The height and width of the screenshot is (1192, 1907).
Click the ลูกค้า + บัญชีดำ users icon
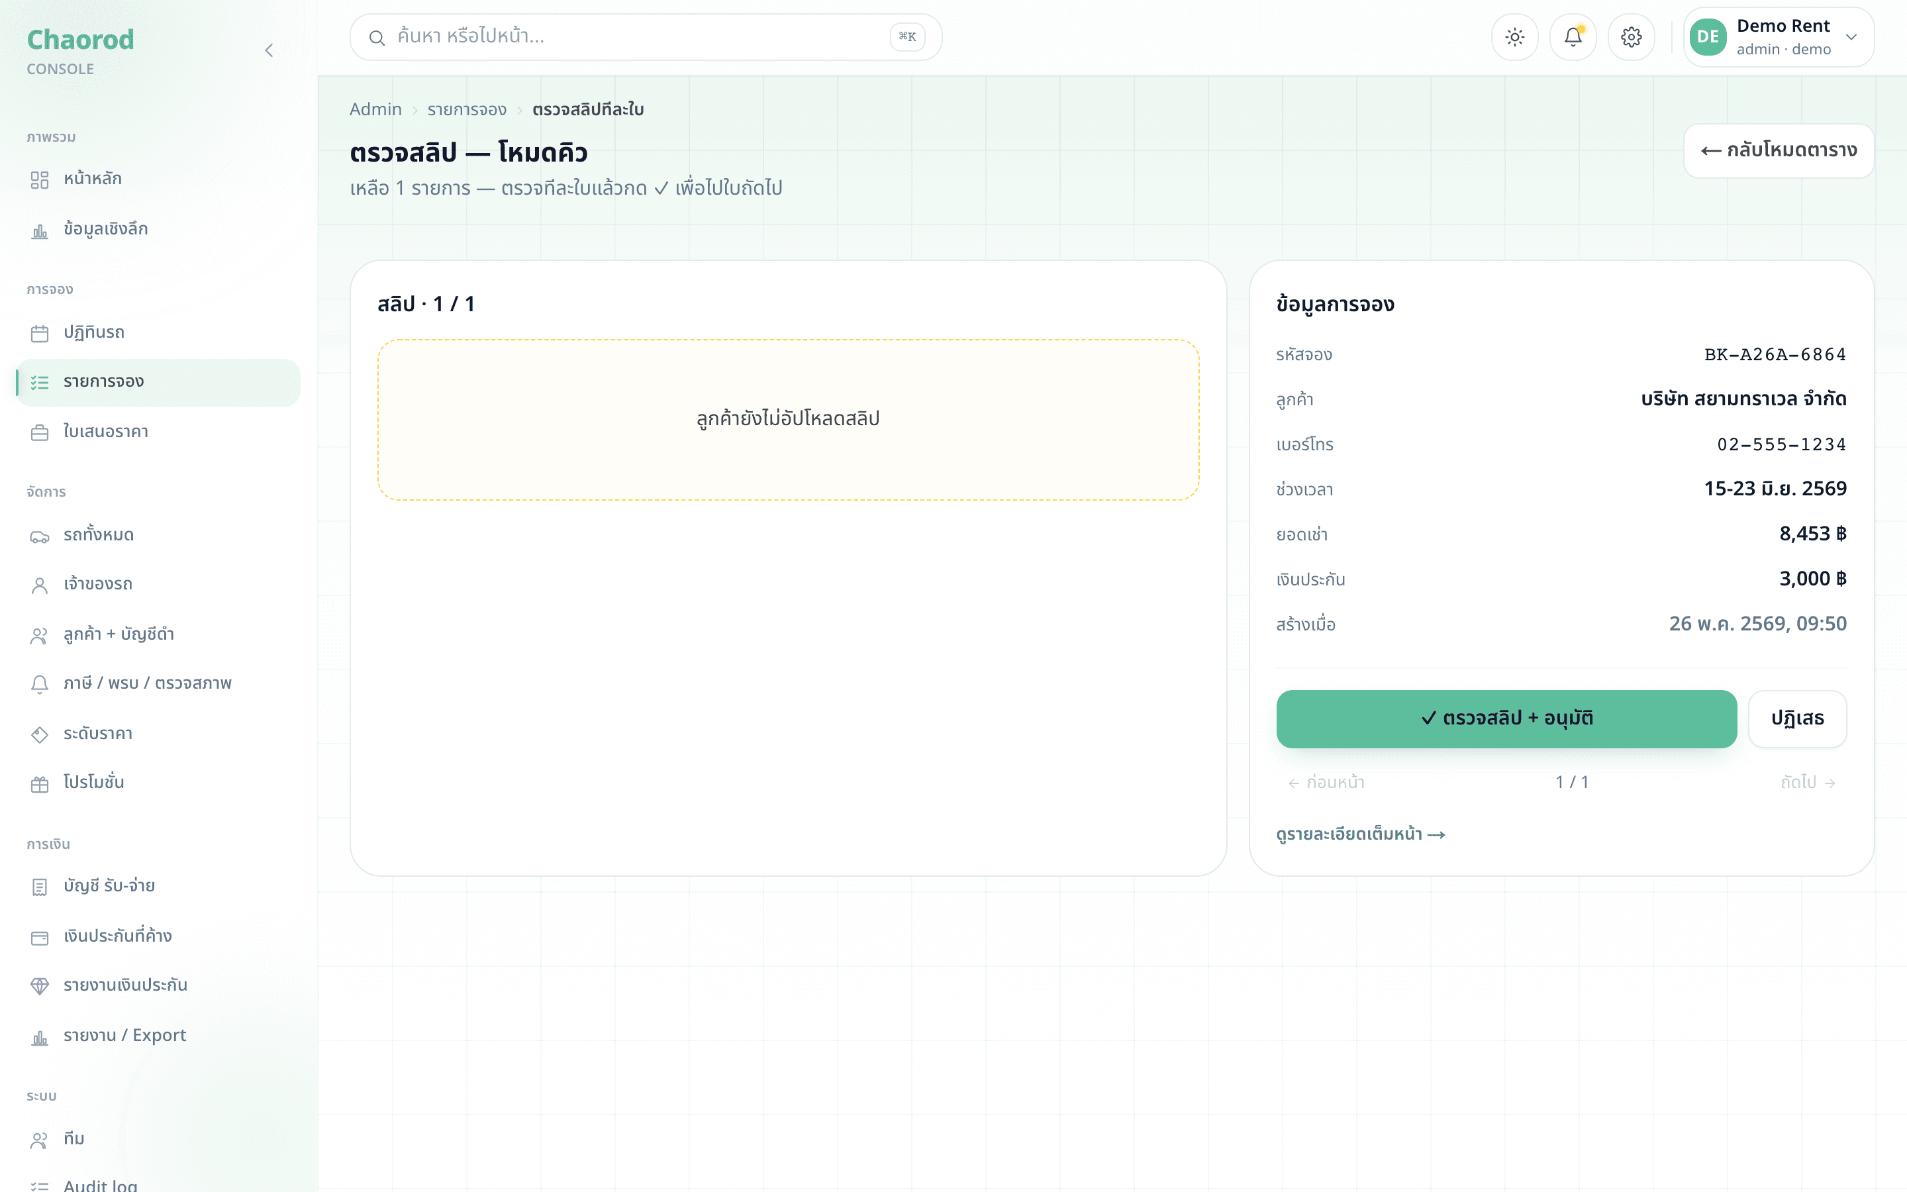point(40,636)
